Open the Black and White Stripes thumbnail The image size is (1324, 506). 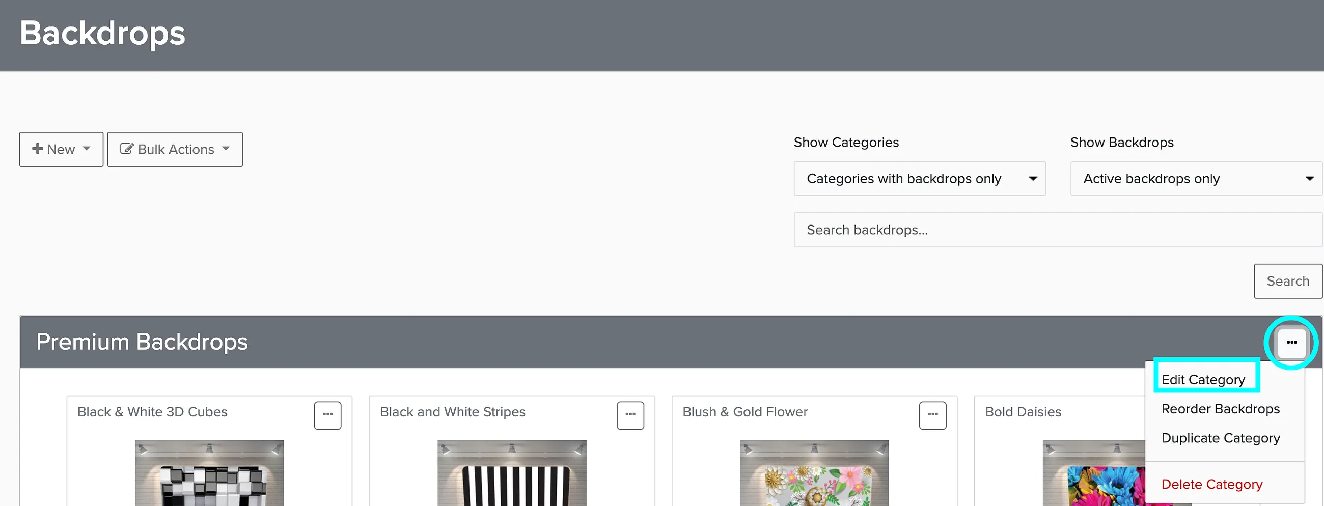click(512, 473)
